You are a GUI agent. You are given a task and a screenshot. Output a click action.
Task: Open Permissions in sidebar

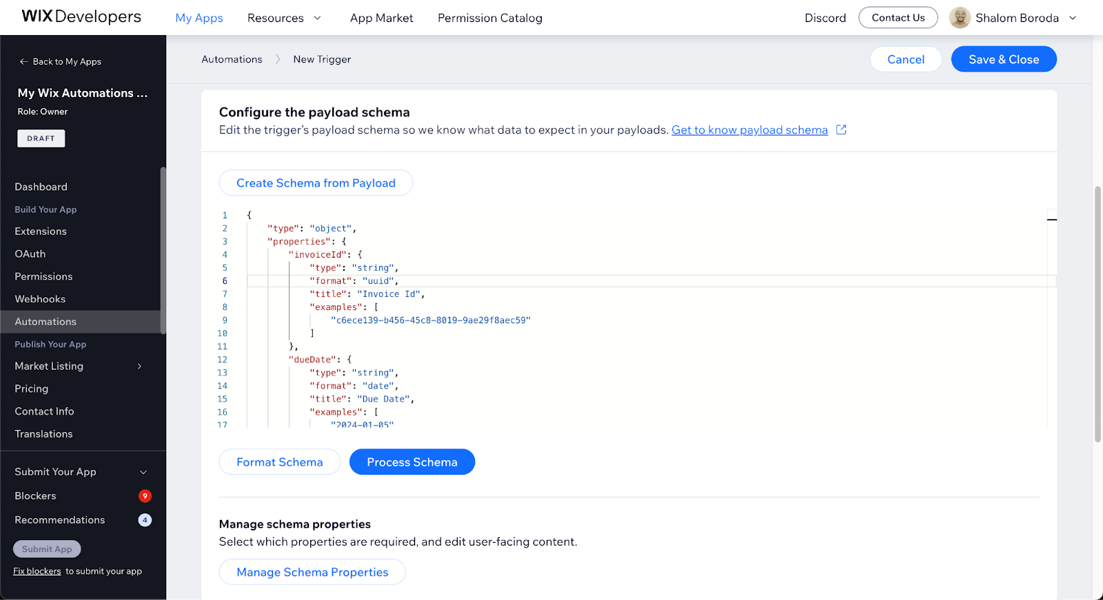(43, 276)
